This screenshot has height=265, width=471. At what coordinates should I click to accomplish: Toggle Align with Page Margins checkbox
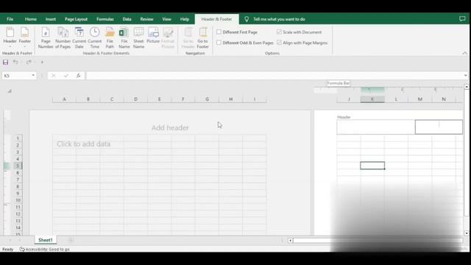pyautogui.click(x=279, y=43)
